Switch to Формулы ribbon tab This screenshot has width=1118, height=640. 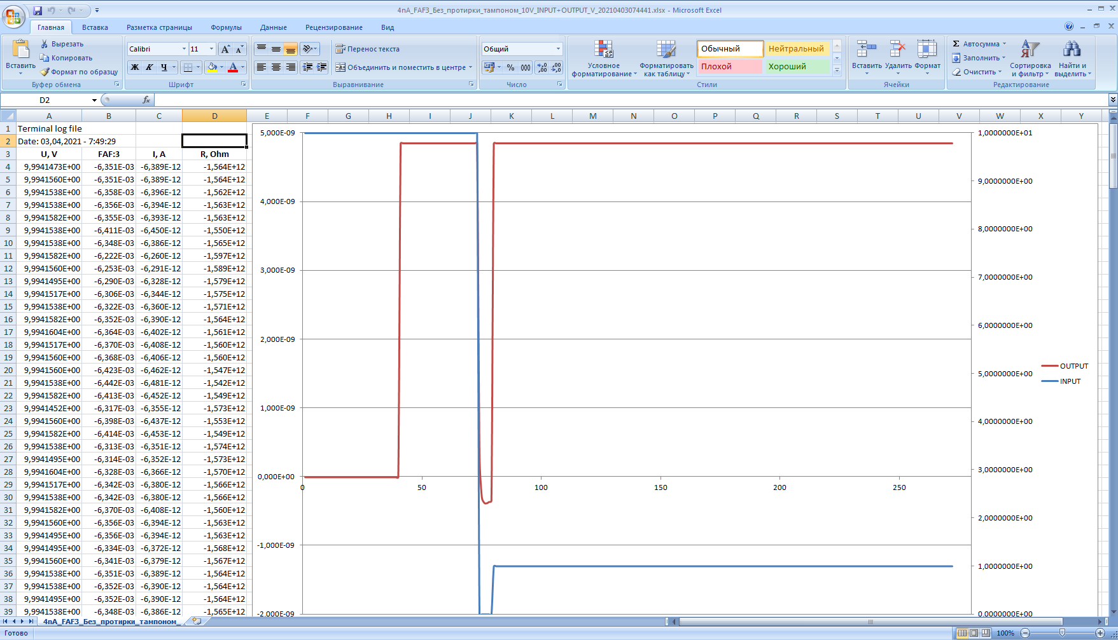coord(226,27)
